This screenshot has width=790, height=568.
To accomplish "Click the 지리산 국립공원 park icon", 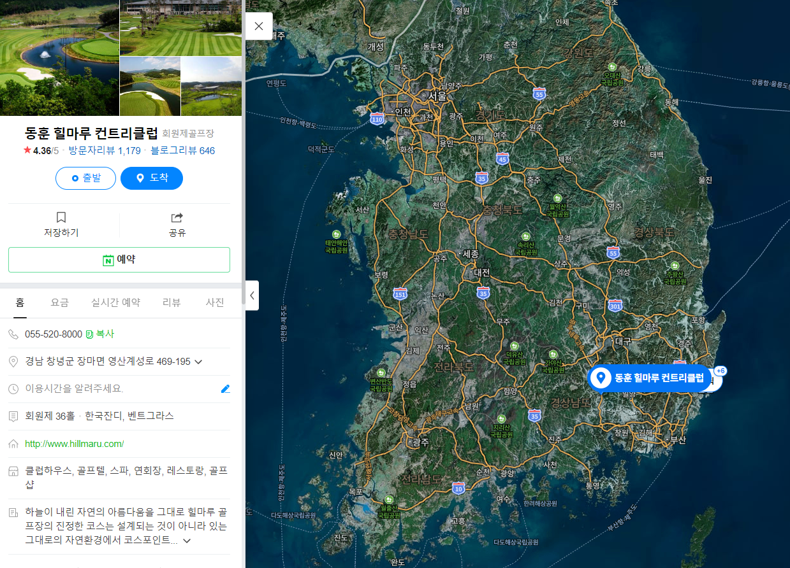I will (502, 419).
